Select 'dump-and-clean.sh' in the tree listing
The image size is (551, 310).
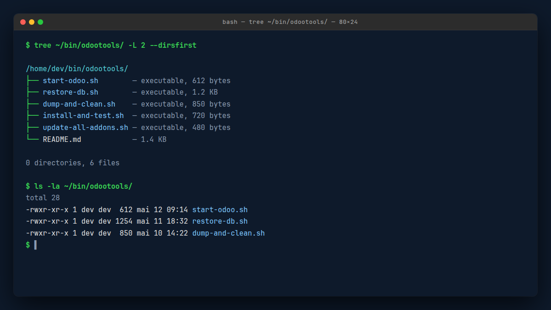click(x=79, y=104)
